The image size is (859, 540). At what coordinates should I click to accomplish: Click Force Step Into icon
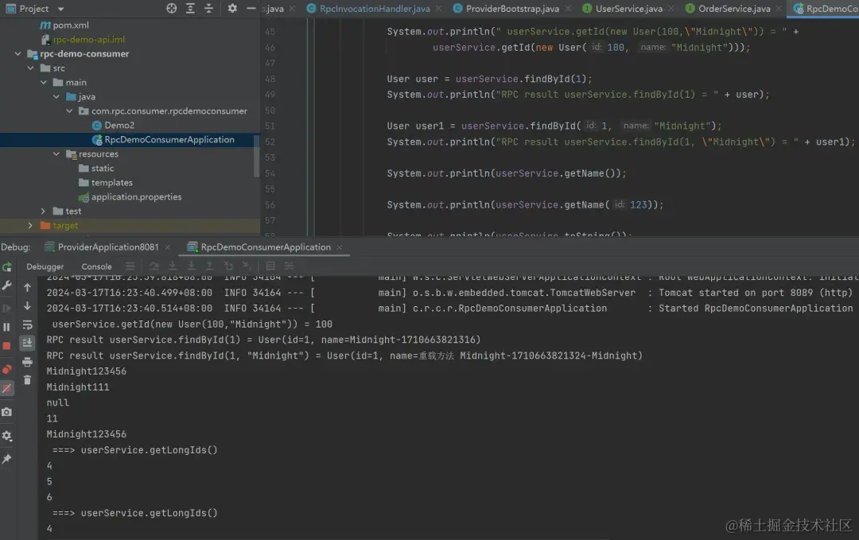[191, 266]
